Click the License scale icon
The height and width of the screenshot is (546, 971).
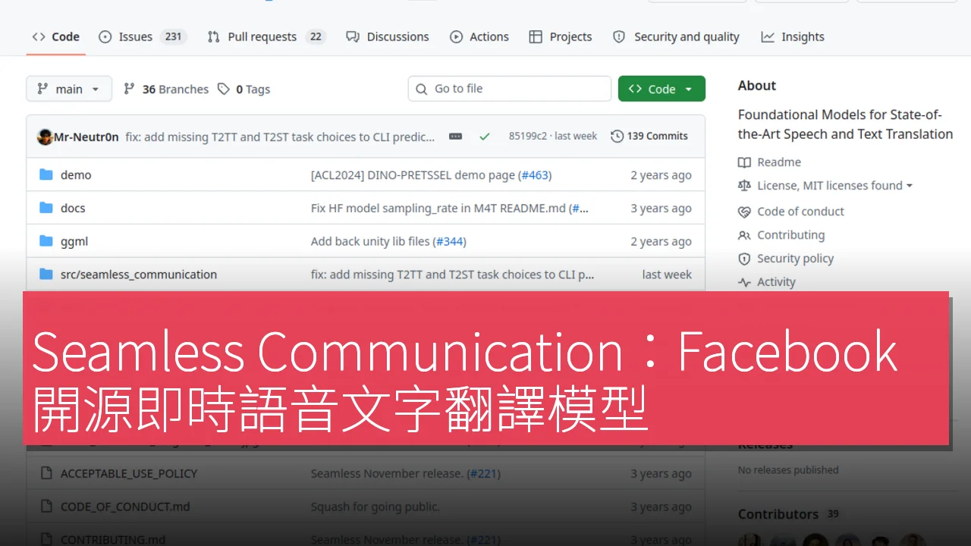(x=744, y=186)
